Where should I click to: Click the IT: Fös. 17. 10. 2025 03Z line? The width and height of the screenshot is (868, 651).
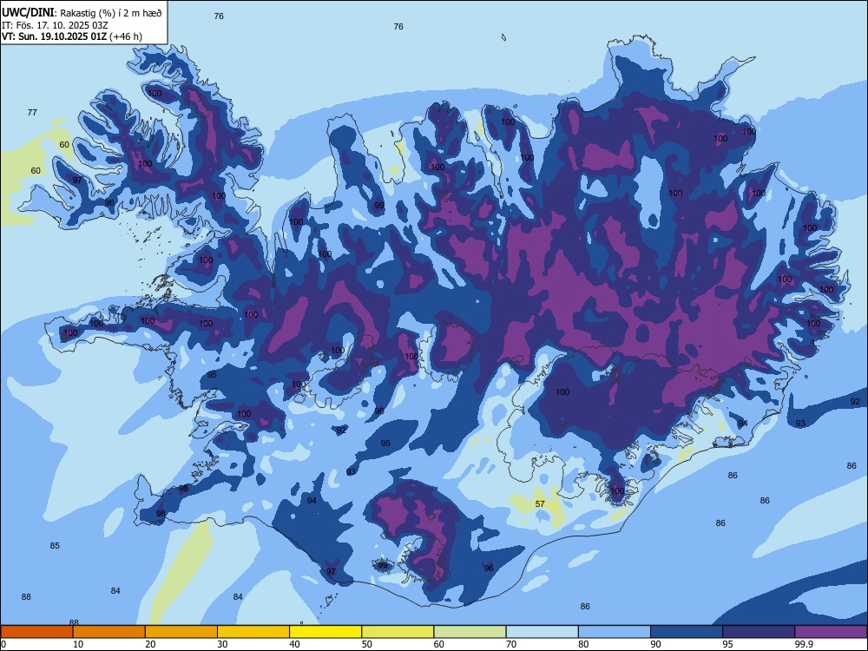[x=55, y=25]
